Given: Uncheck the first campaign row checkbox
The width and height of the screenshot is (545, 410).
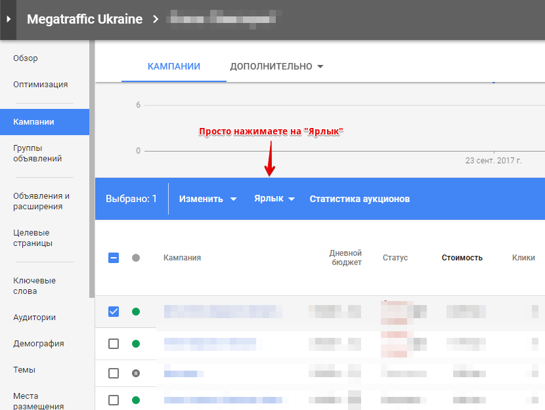Looking at the screenshot, I should click(x=114, y=312).
